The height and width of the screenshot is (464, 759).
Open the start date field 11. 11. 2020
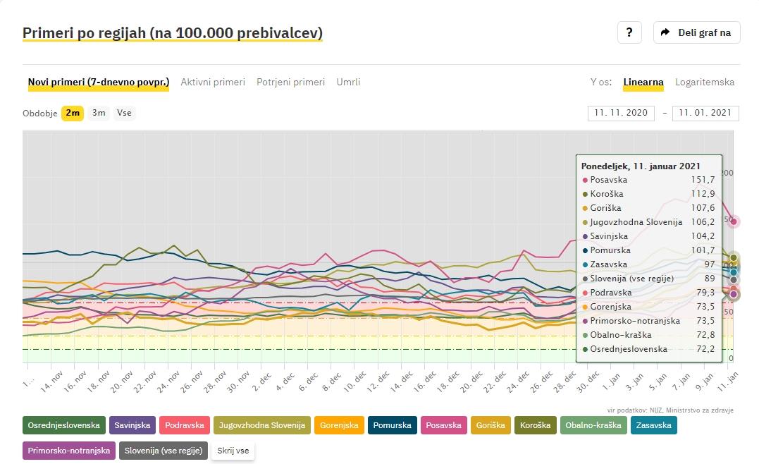621,113
